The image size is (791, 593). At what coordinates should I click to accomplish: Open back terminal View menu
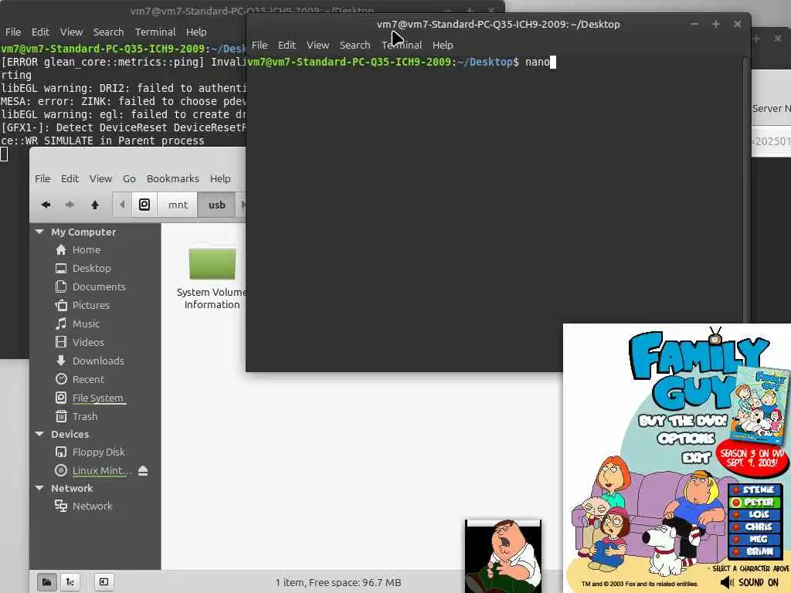click(x=71, y=32)
